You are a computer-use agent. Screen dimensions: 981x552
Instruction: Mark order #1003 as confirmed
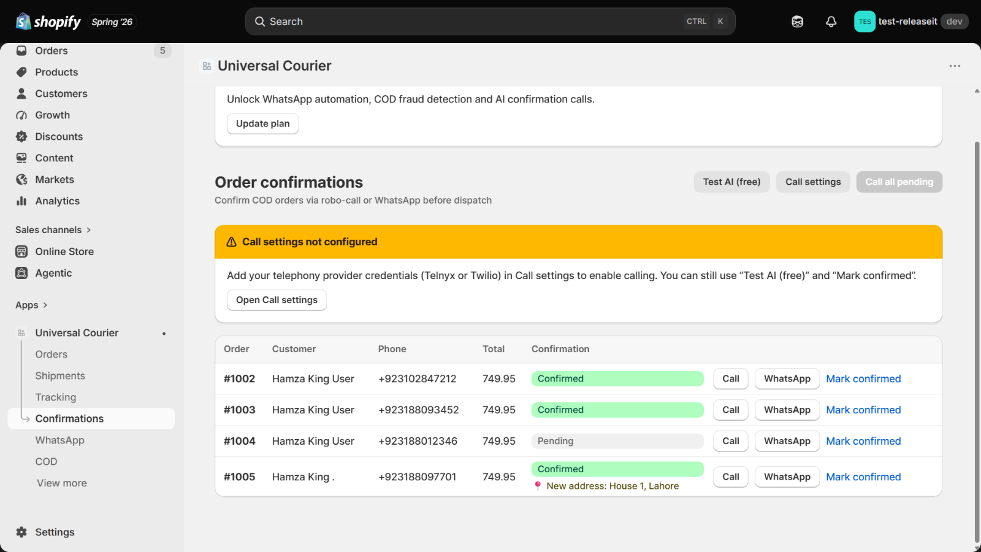tap(863, 410)
